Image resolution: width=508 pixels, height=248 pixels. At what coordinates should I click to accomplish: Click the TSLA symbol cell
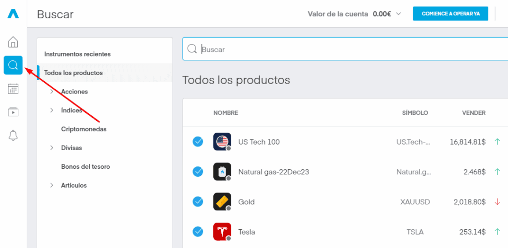click(x=415, y=232)
